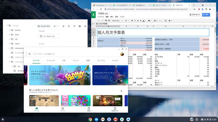Switch to プレミアム tab in Play Store
Viewport: 218px width, 122px height.
(101, 61)
